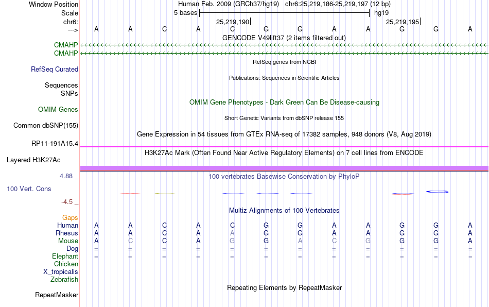This screenshot has width=489, height=307.
Task: Click the Human species row label
Action: (67, 225)
